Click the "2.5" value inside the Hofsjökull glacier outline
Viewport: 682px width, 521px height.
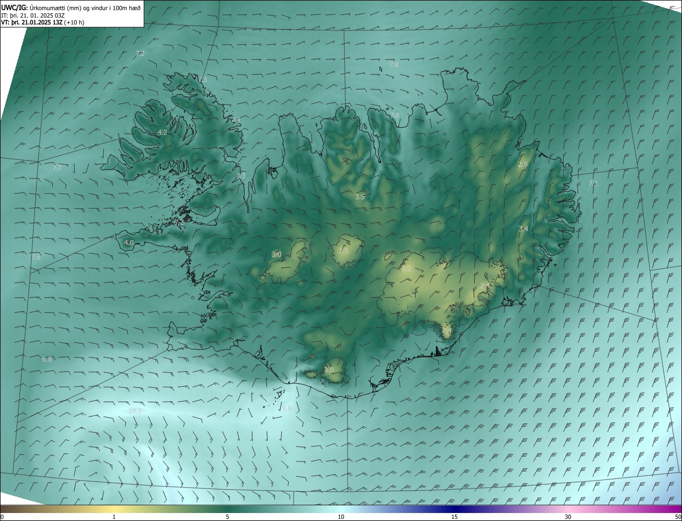tap(344, 250)
